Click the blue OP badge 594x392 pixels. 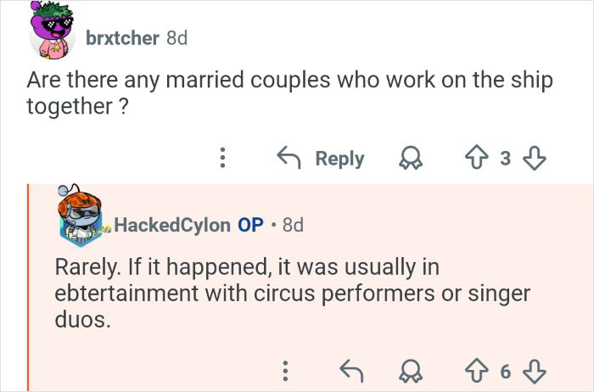(250, 225)
